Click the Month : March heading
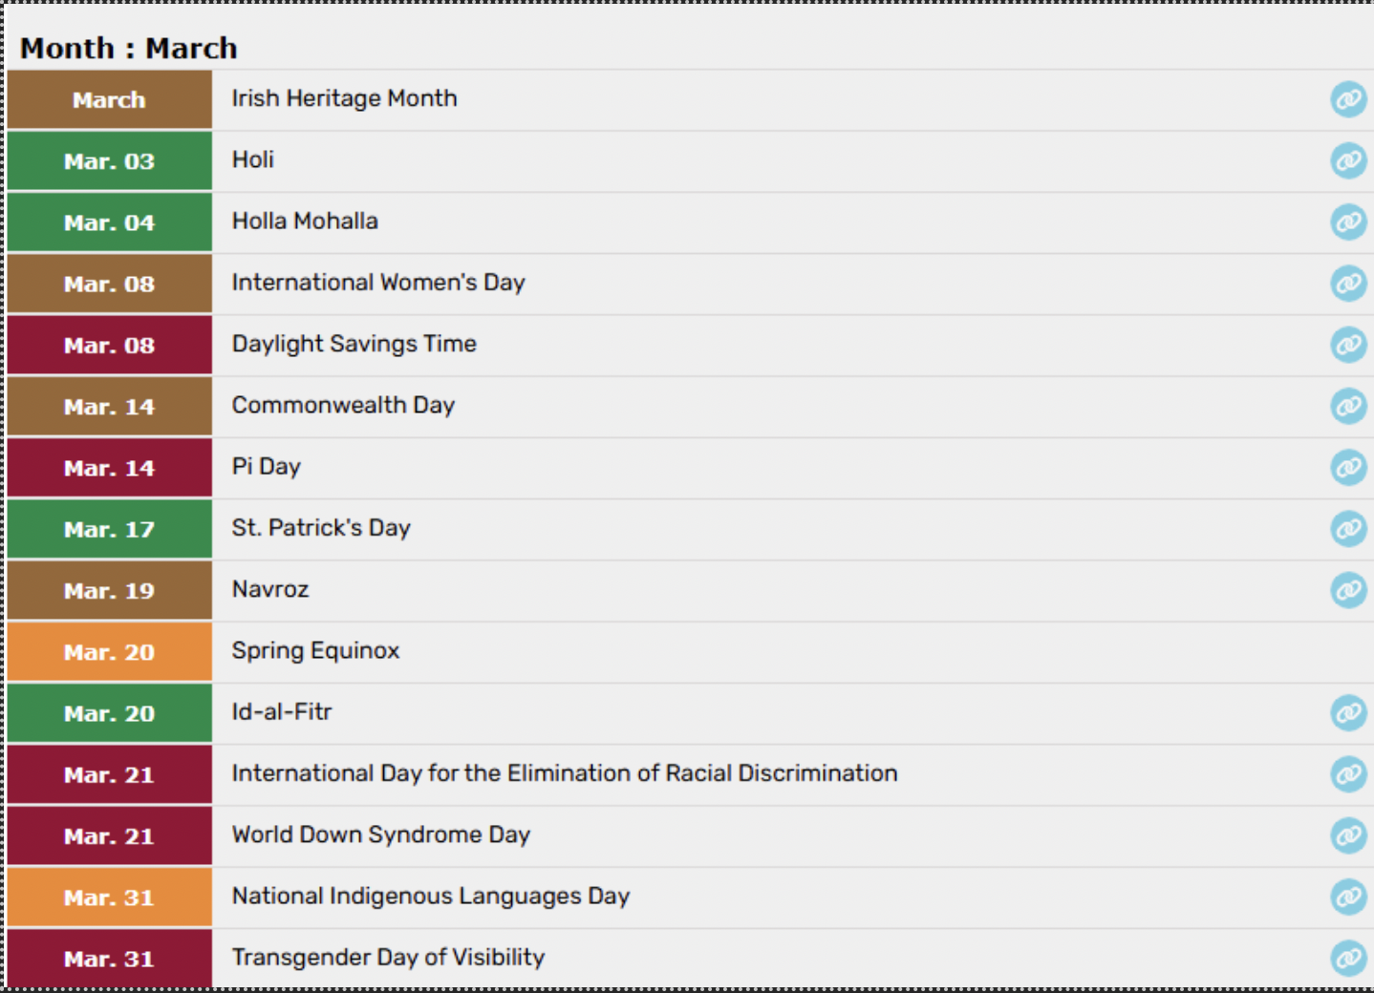 (x=129, y=48)
